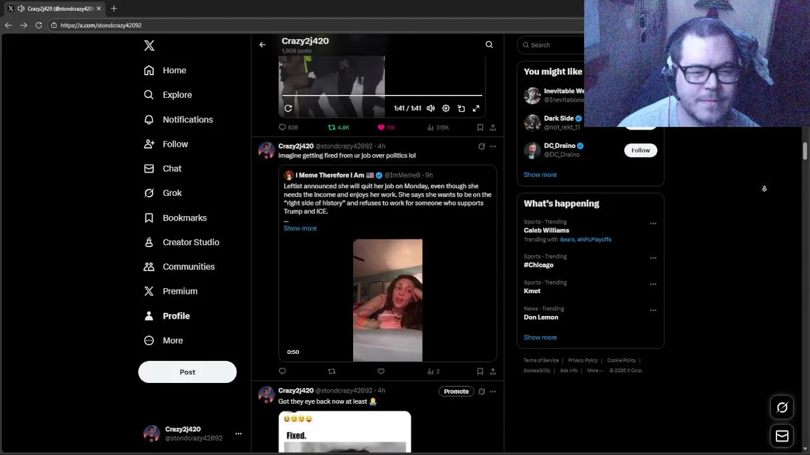Open replies with 936 count
The image size is (810, 455).
tap(289, 128)
